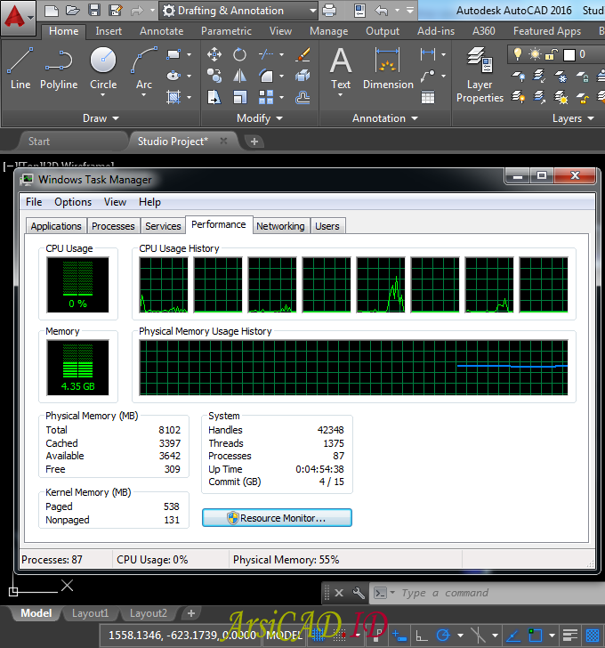Image resolution: width=605 pixels, height=648 pixels.
Task: Toggle Object Snap Tracking in status bar
Action: 512,635
